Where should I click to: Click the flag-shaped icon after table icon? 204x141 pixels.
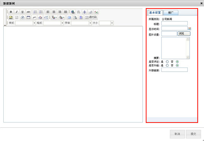[x=34, y=17]
